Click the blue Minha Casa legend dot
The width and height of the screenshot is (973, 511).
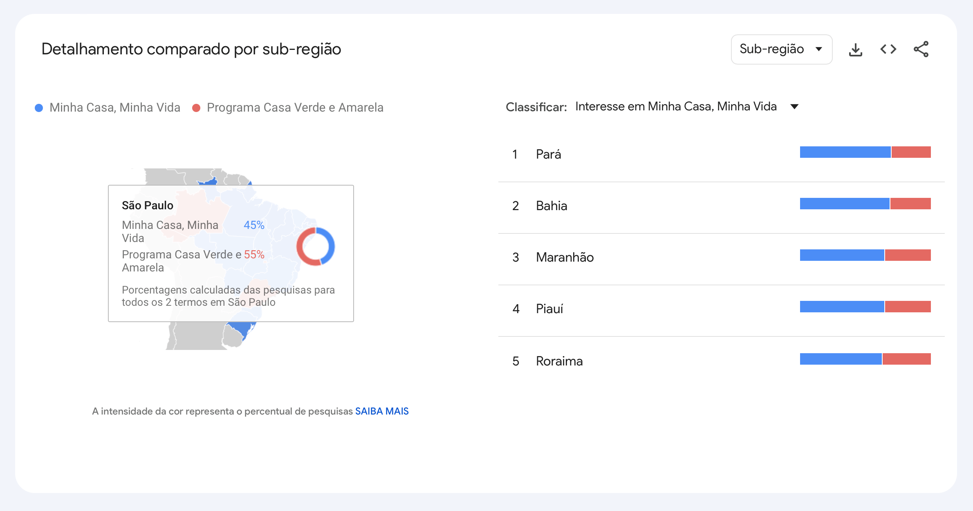tap(39, 108)
